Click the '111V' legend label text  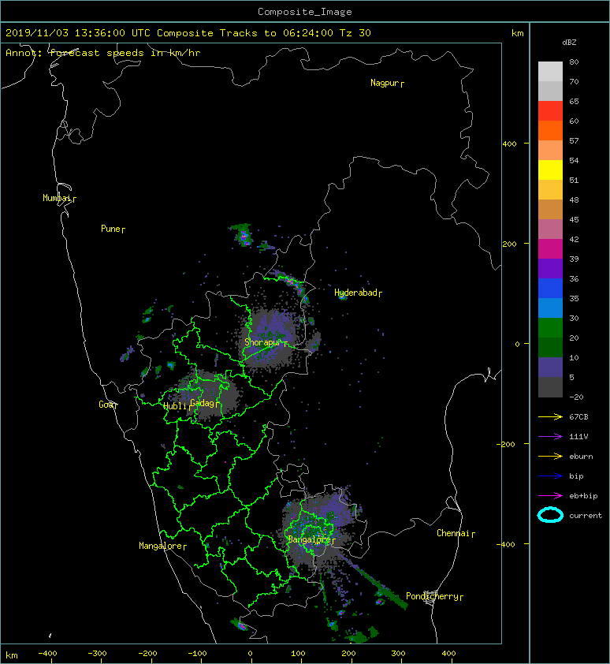pos(578,437)
